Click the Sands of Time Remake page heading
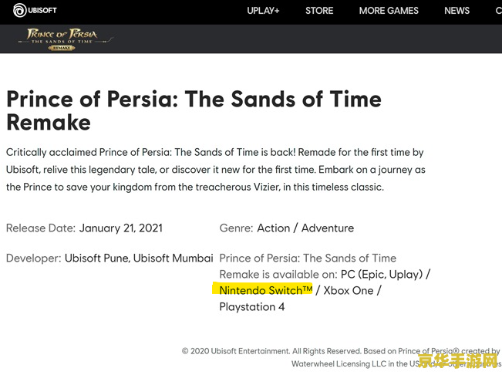Viewport: 502px width, 375px height. (x=194, y=110)
